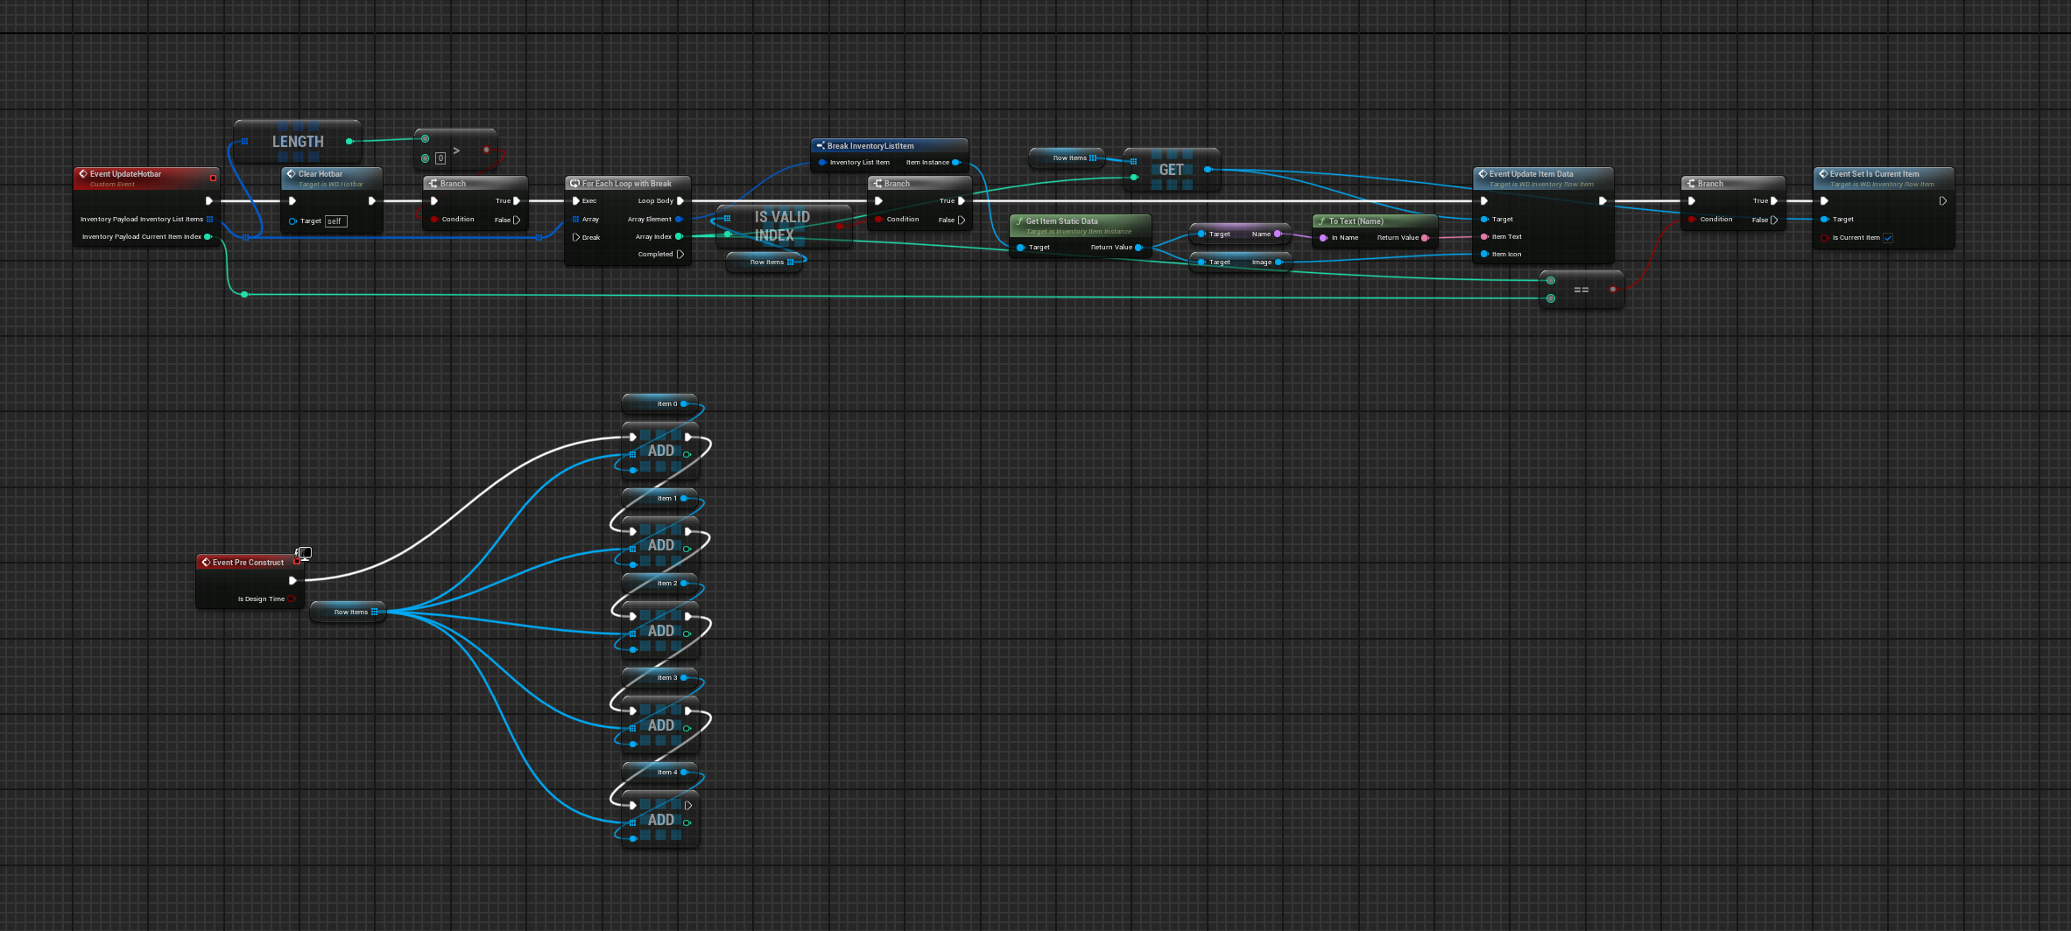This screenshot has height=931, width=2071.
Task: Click the False exec pin of the first Branch
Action: [x=517, y=220]
